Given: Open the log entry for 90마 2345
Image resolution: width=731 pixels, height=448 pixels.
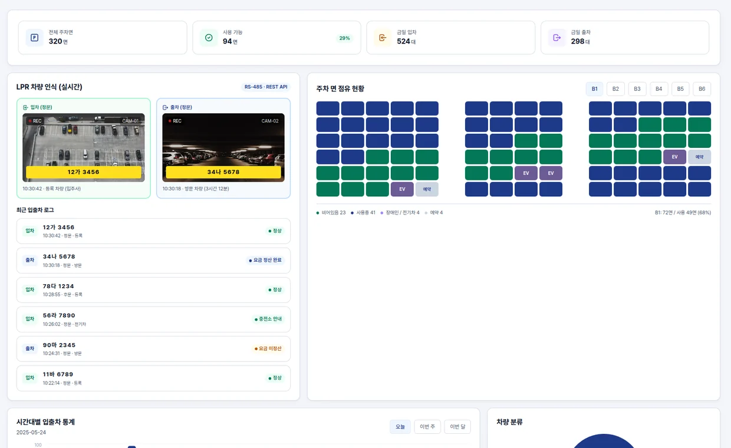Looking at the screenshot, I should [153, 349].
